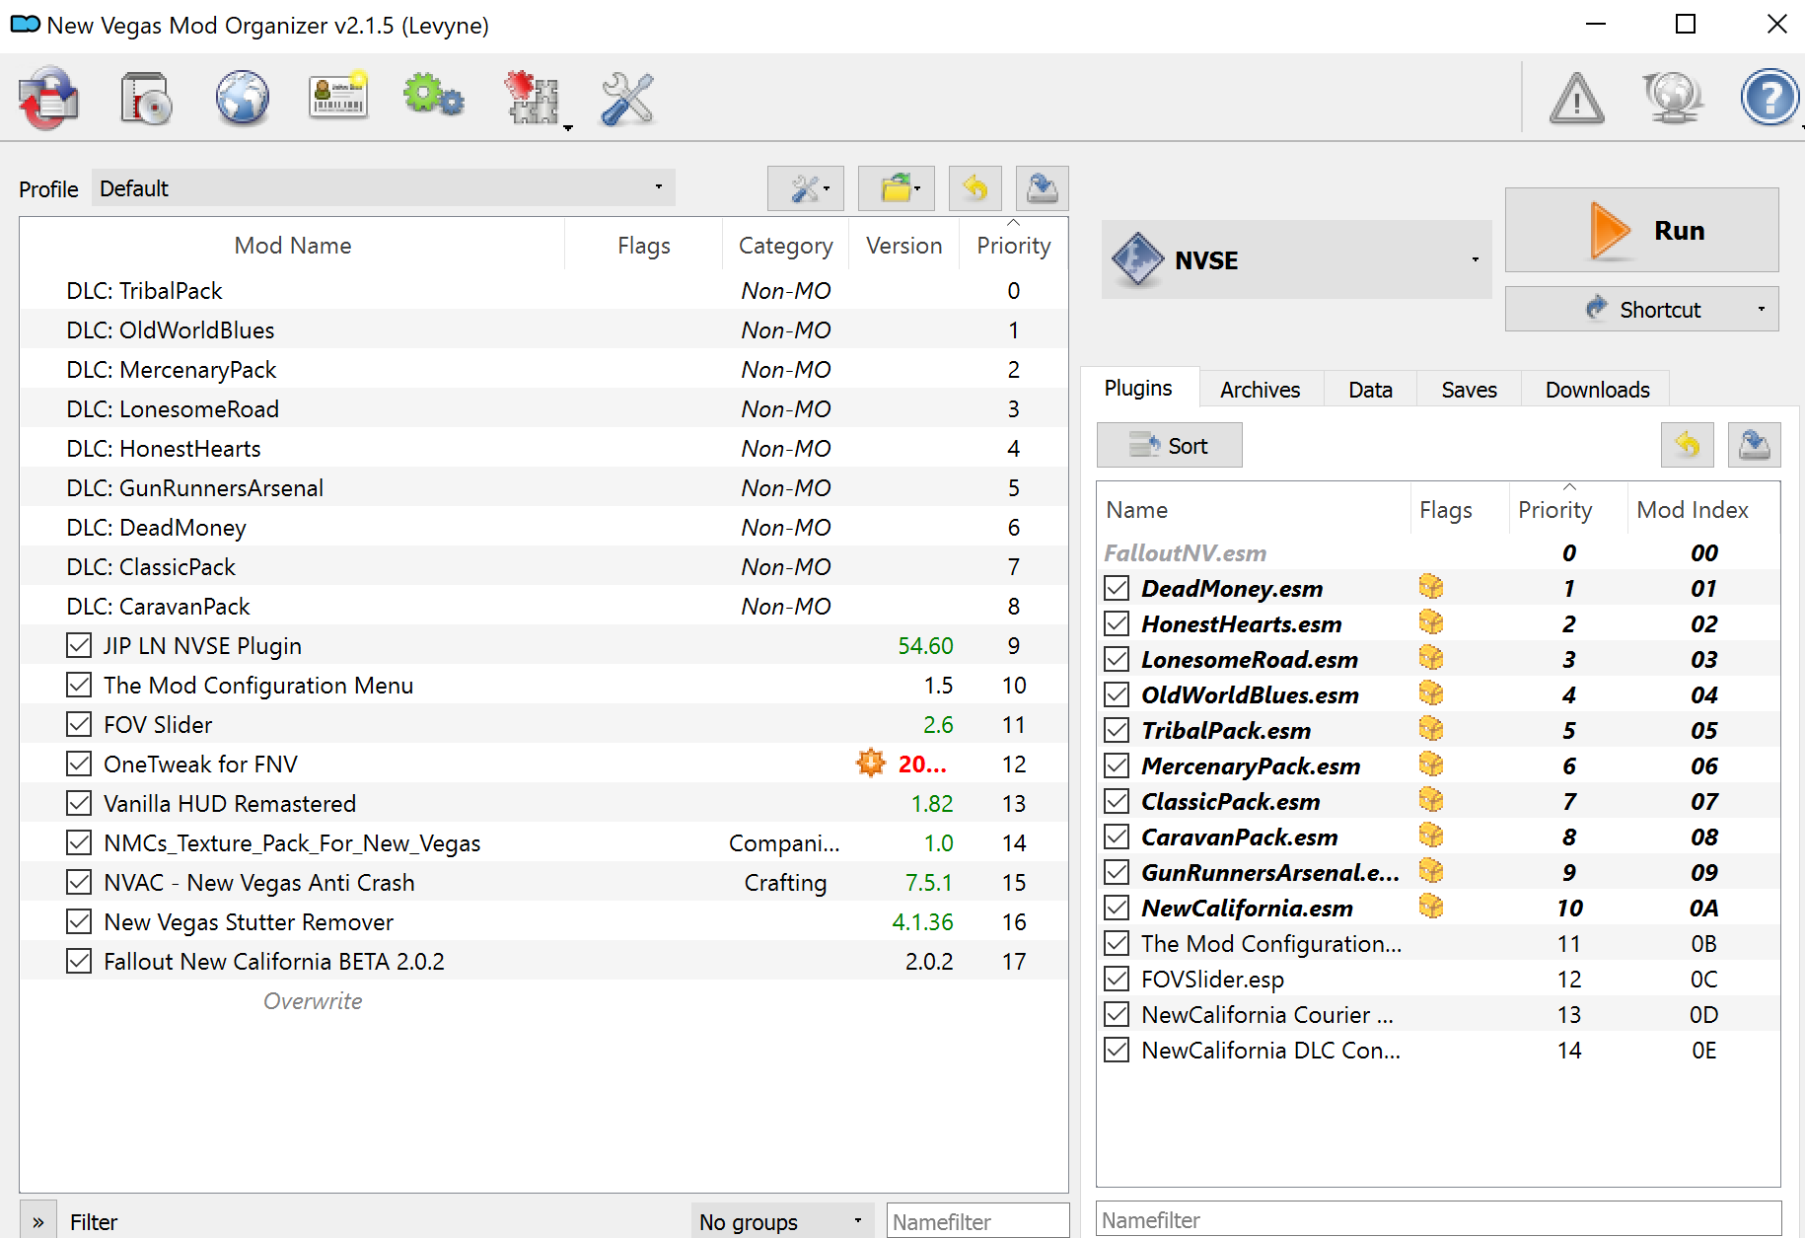Click TribalPack.esm archive flag icon
Viewport: 1805px width, 1238px height.
pos(1431,730)
